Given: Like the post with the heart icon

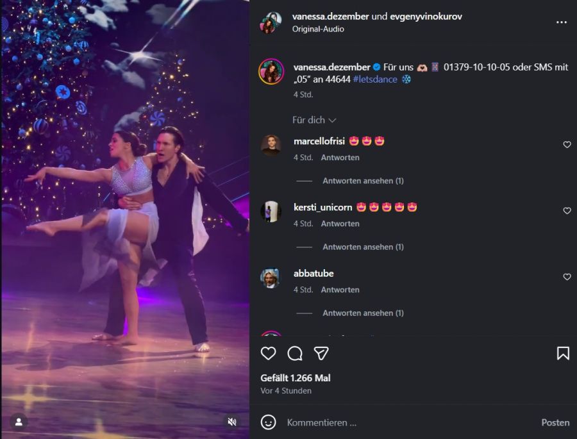Looking at the screenshot, I should tap(269, 353).
